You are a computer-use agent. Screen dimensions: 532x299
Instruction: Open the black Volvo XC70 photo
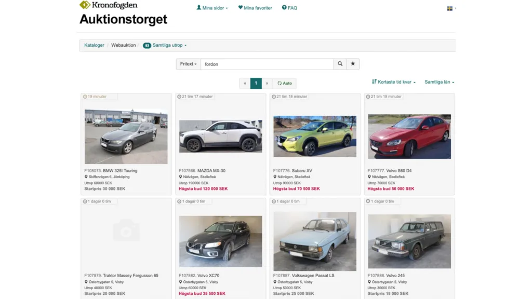click(x=220, y=241)
